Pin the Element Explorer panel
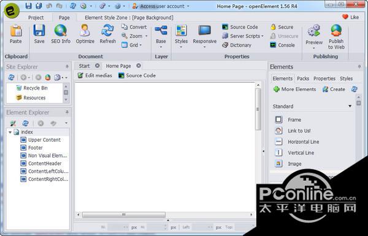 (67, 112)
